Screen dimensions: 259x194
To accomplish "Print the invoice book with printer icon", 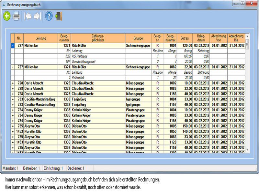I will [16, 16].
